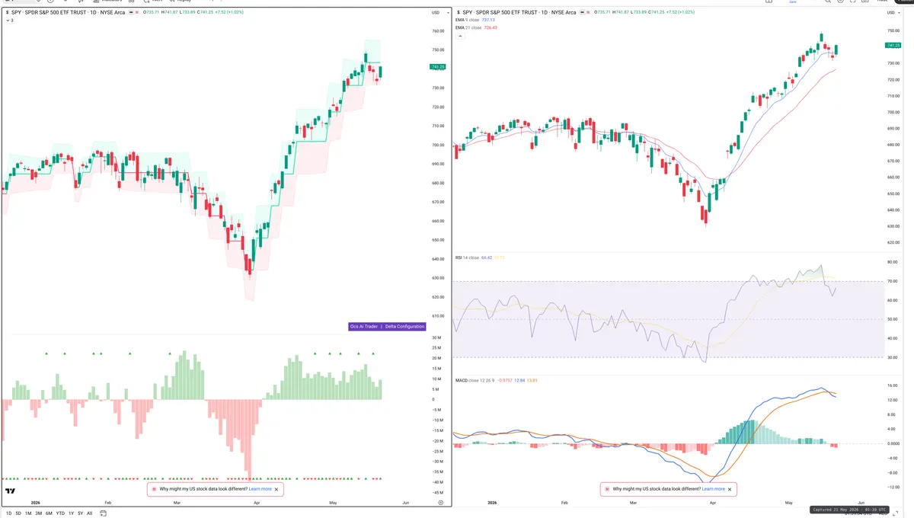
Task: Dismiss the left chart US stock data notice
Action: pos(276,489)
